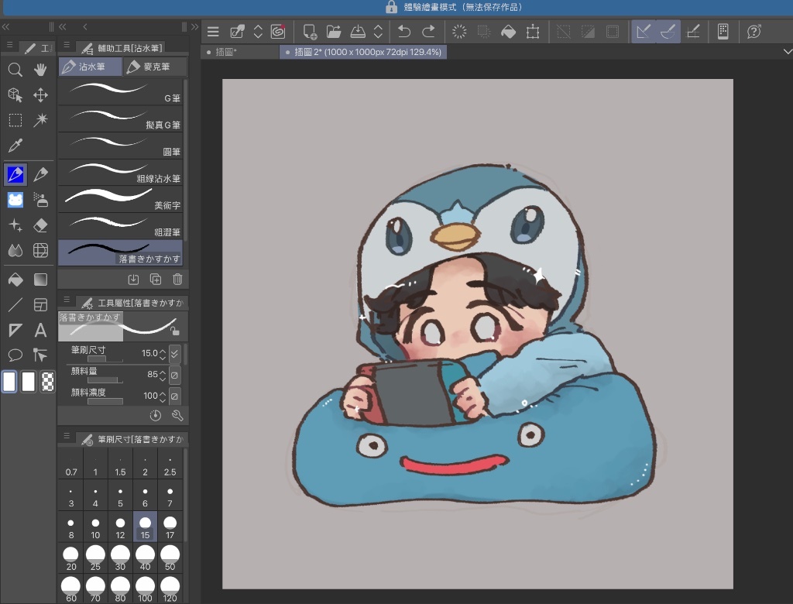Select the Pen tool in tool palette
The image size is (793, 604).
pos(15,174)
